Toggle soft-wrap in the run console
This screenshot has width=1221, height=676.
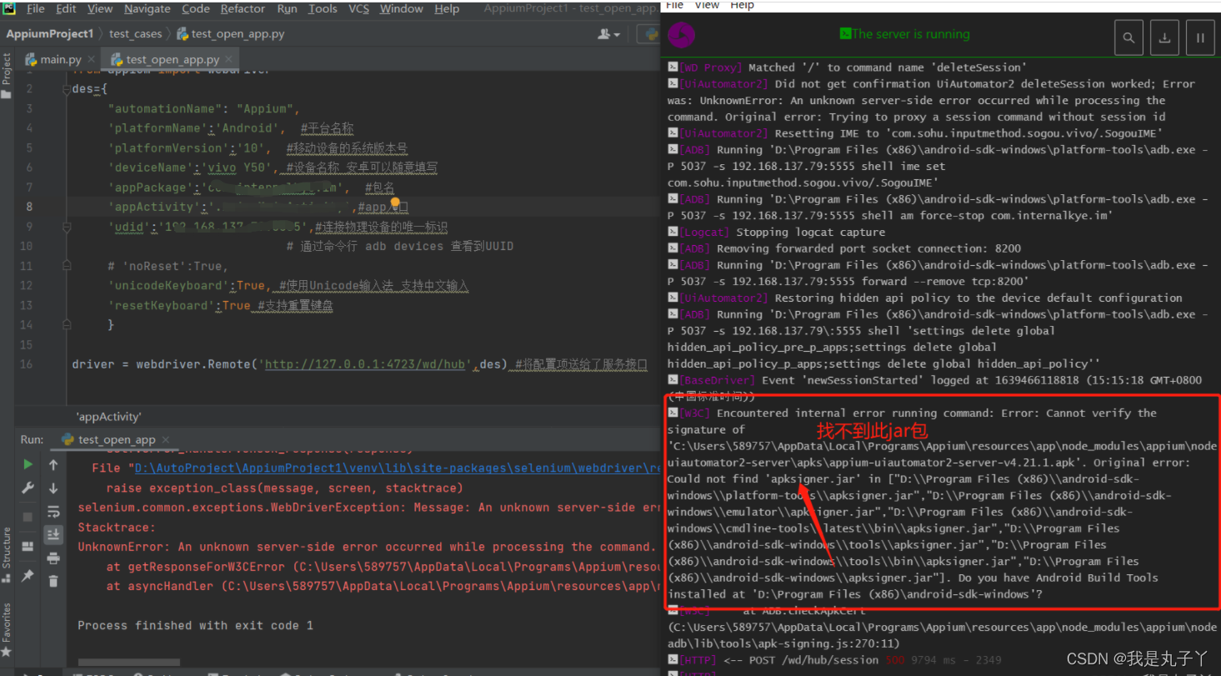(x=53, y=511)
